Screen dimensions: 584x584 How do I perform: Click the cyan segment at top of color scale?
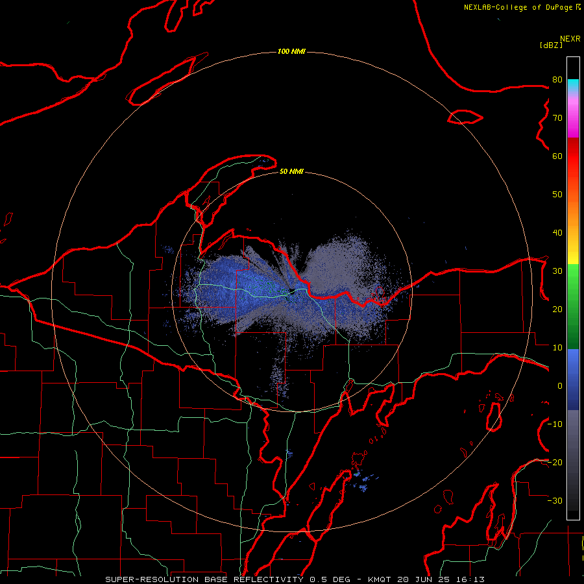coord(573,85)
